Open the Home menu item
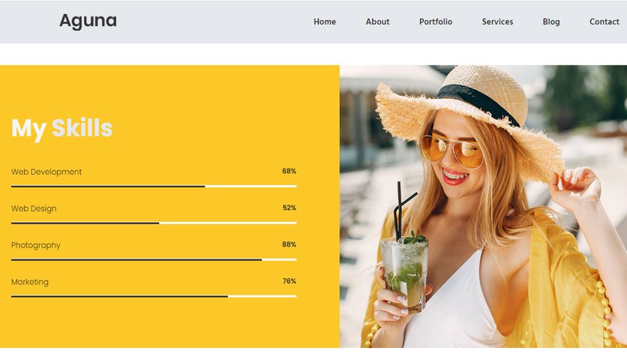Image resolution: width=627 pixels, height=363 pixels. (x=325, y=22)
